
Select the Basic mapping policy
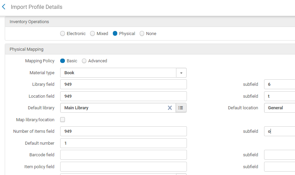(63, 61)
